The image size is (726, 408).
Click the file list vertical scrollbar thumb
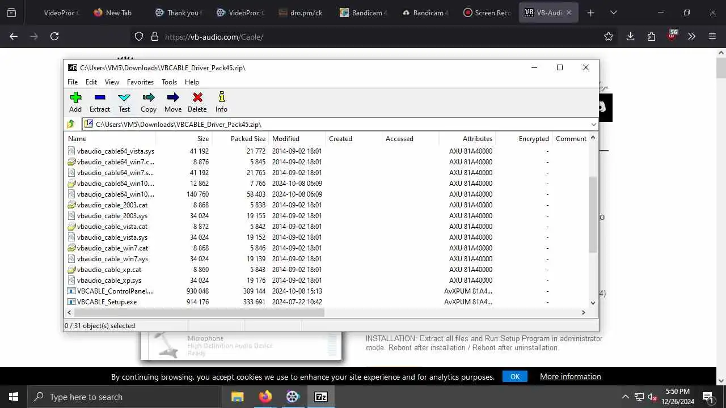(x=593, y=214)
